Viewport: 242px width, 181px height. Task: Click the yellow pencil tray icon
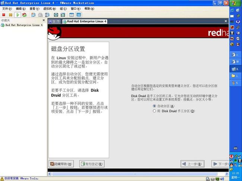pos(231,169)
